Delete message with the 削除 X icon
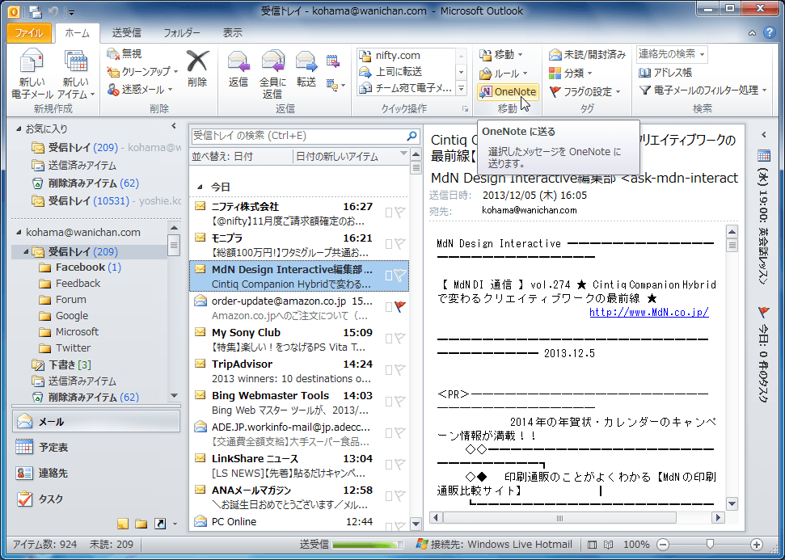 tap(197, 69)
